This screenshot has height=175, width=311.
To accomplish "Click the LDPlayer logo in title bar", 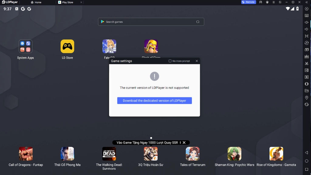I will pos(10,2).
